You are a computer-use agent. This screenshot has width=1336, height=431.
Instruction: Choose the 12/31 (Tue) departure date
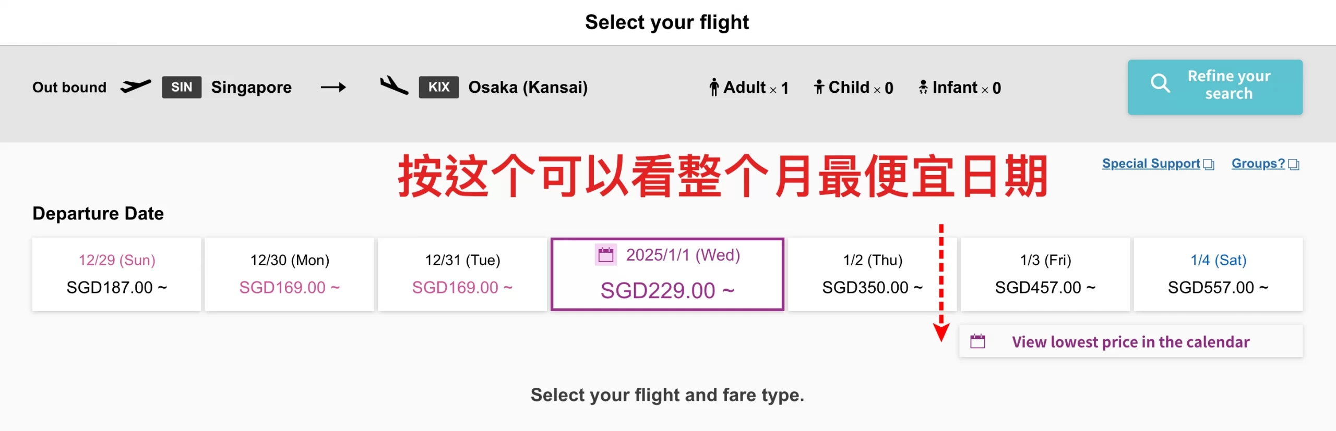pyautogui.click(x=462, y=274)
